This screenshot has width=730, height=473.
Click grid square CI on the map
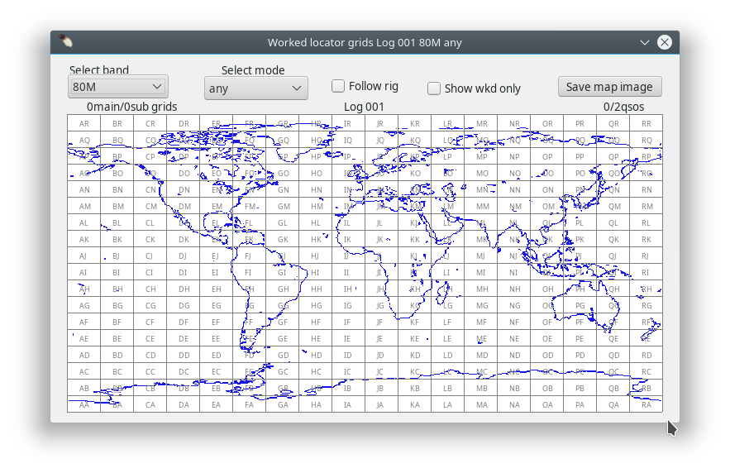[x=150, y=272]
